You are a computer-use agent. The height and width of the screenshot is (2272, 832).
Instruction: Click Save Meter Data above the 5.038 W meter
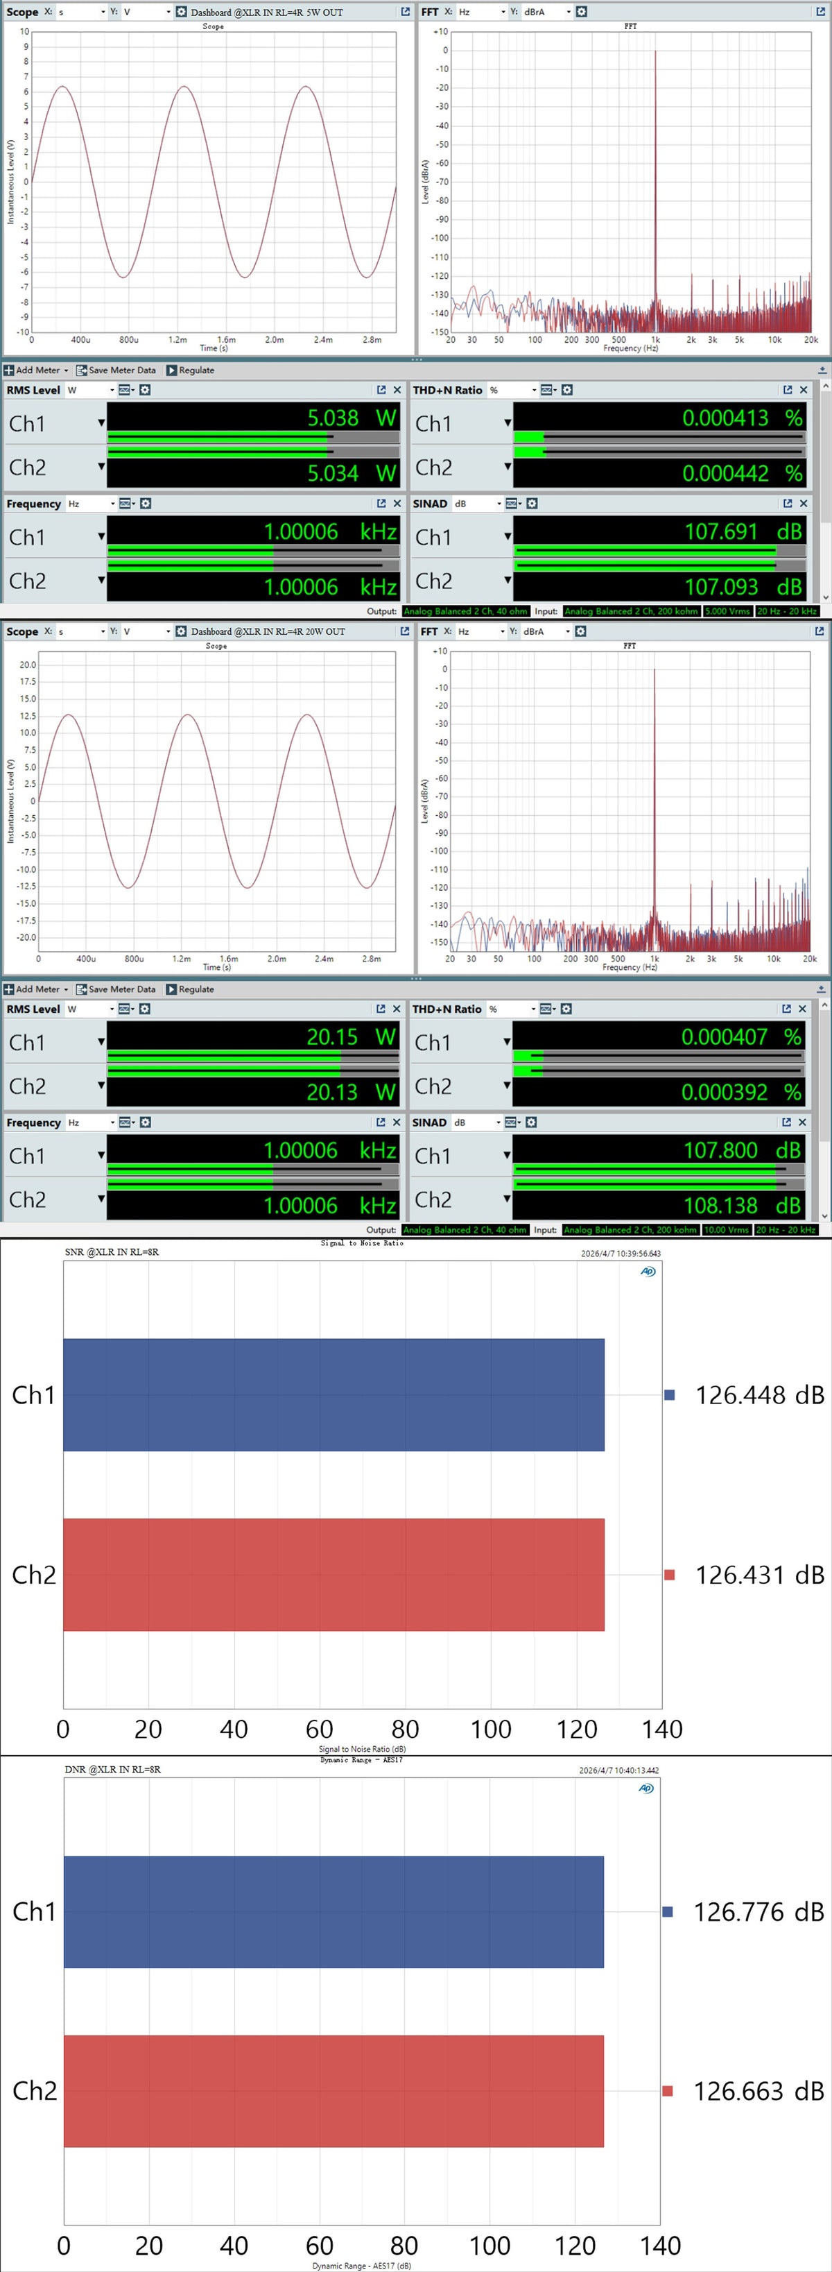116,370
